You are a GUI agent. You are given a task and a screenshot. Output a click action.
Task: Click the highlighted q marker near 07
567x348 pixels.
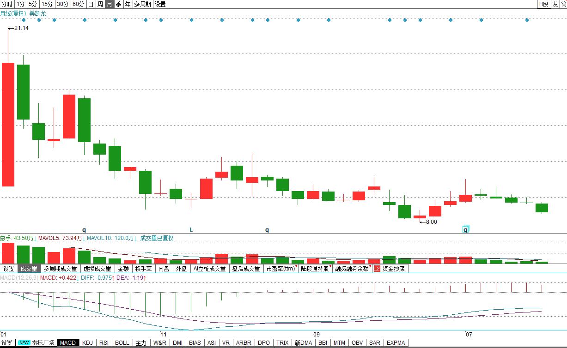466,229
